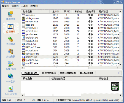Viewport: 124px width, 103px height.
Task: Click the fppdis2a.exe PDF icon
Action: tap(23, 60)
